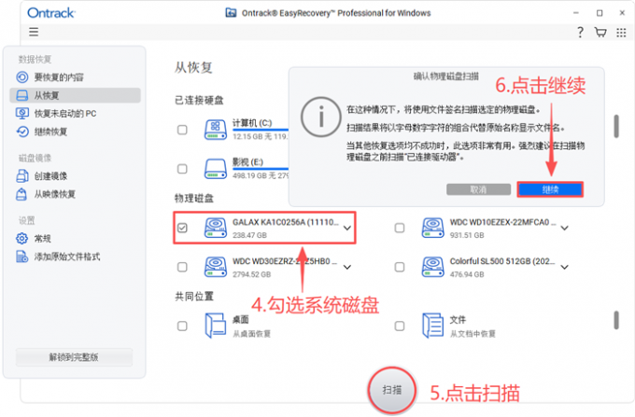Select 创建镜像 in the sidebar
Screen dimensions: 635x417
[x=50, y=176]
